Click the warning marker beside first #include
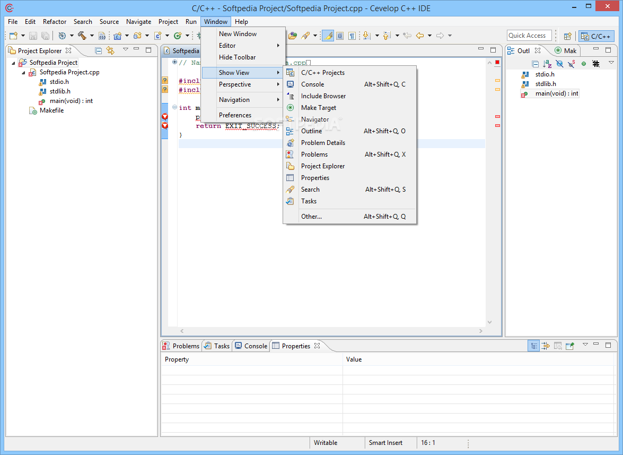The width and height of the screenshot is (623, 455). point(165,80)
